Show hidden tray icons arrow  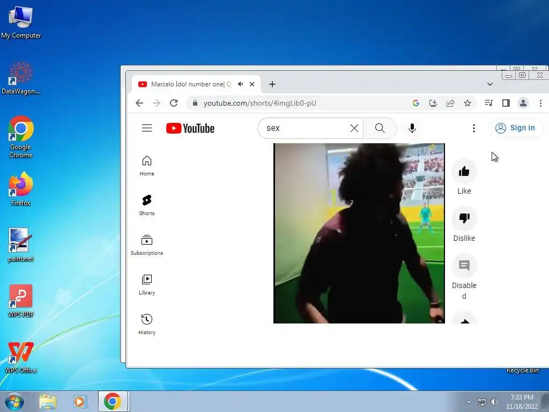pos(469,402)
